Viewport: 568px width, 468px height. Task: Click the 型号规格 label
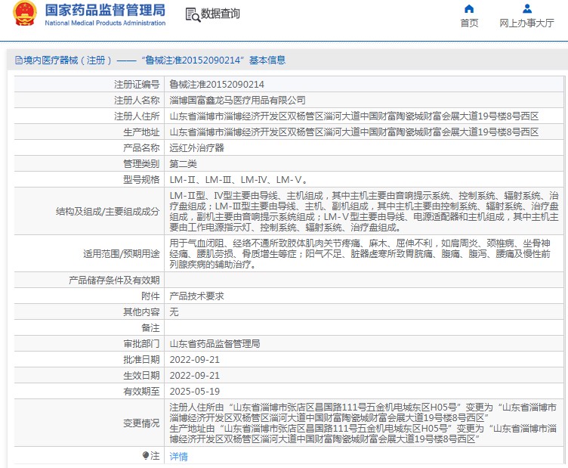point(141,180)
